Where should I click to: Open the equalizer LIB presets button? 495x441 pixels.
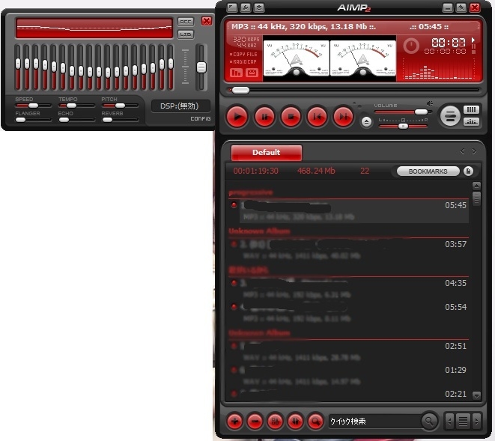point(186,34)
